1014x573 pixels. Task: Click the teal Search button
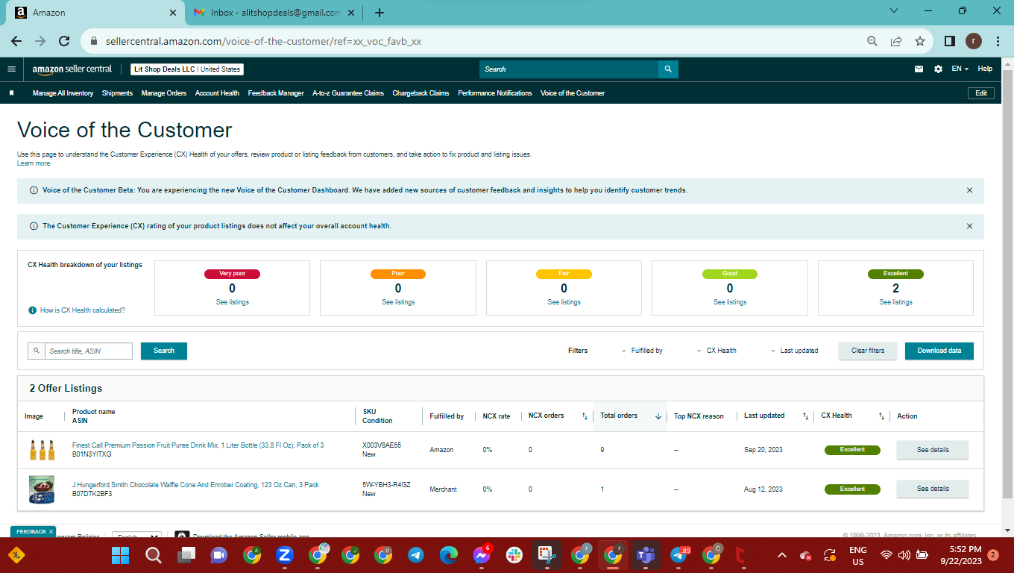(164, 351)
